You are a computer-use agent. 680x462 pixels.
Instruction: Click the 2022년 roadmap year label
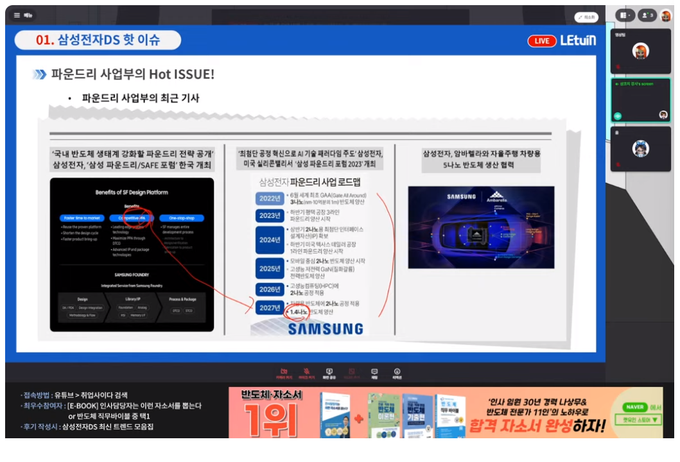pyautogui.click(x=270, y=198)
